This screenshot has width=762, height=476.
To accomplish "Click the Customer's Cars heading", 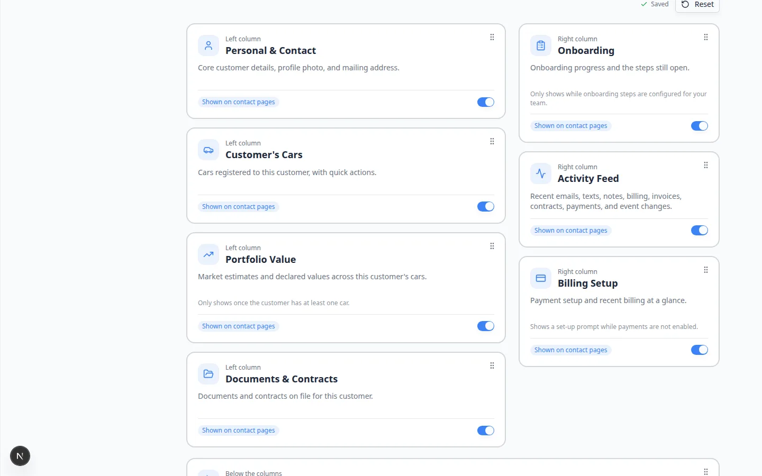I will click(264, 155).
